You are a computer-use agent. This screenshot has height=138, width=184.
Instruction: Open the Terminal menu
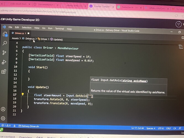(x=59, y=29)
